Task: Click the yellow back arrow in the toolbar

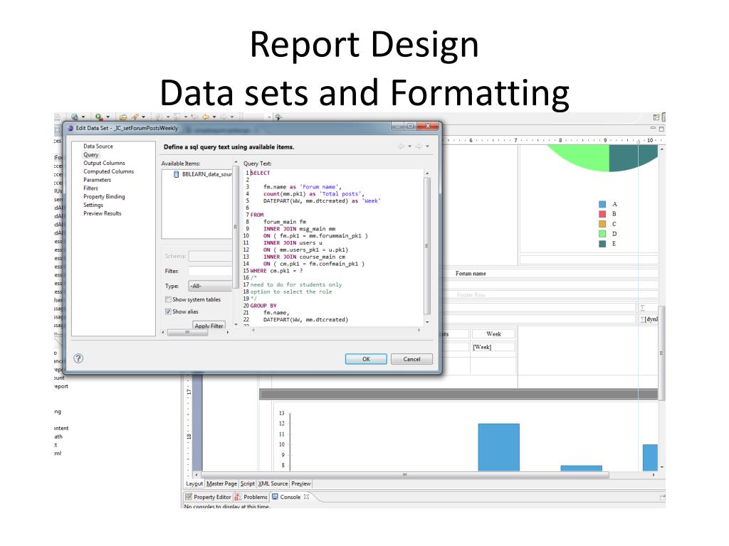Action: pos(206,117)
